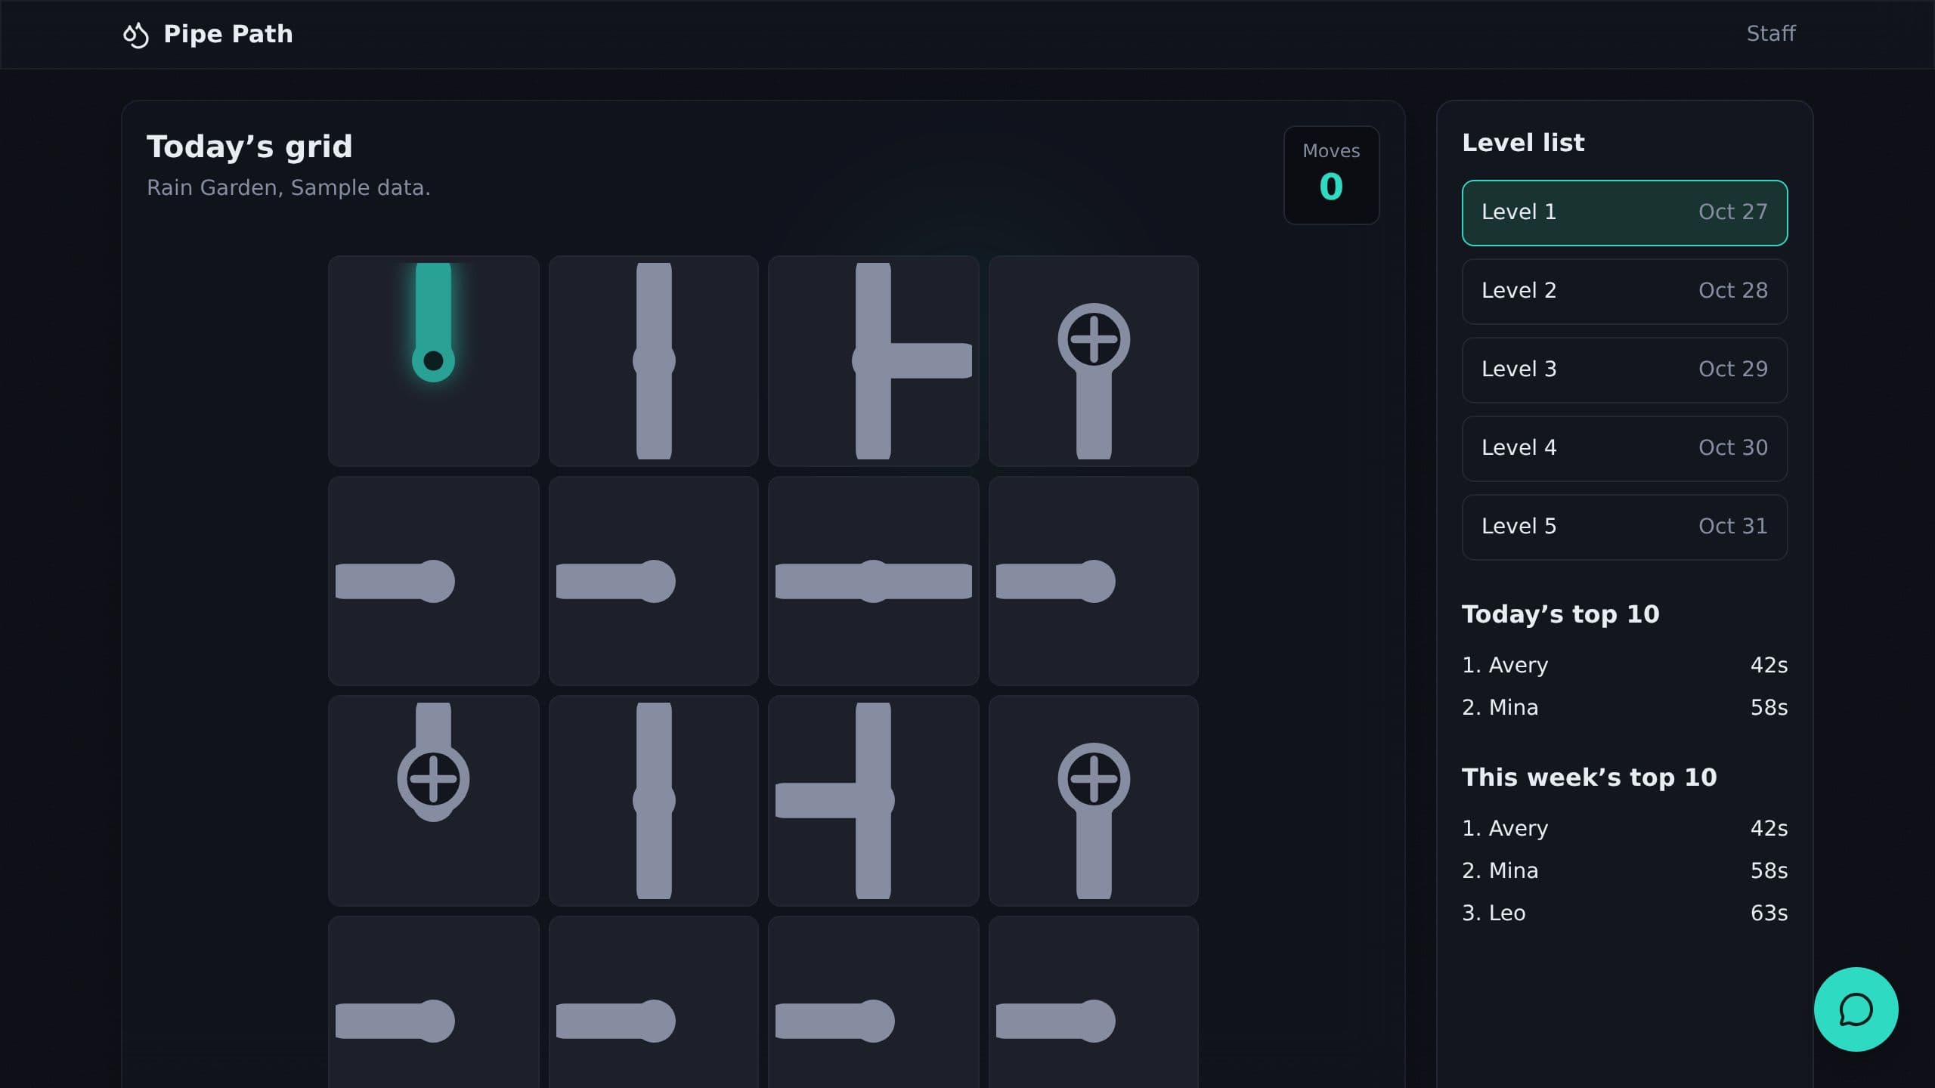The height and width of the screenshot is (1088, 1935).
Task: Rotate the T-junction tile in row three
Action: click(873, 801)
